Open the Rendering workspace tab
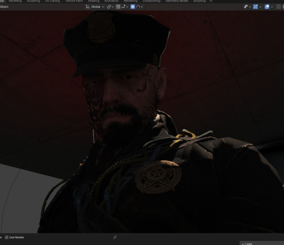Viewport: 284px width, 245px height. pos(130,1)
